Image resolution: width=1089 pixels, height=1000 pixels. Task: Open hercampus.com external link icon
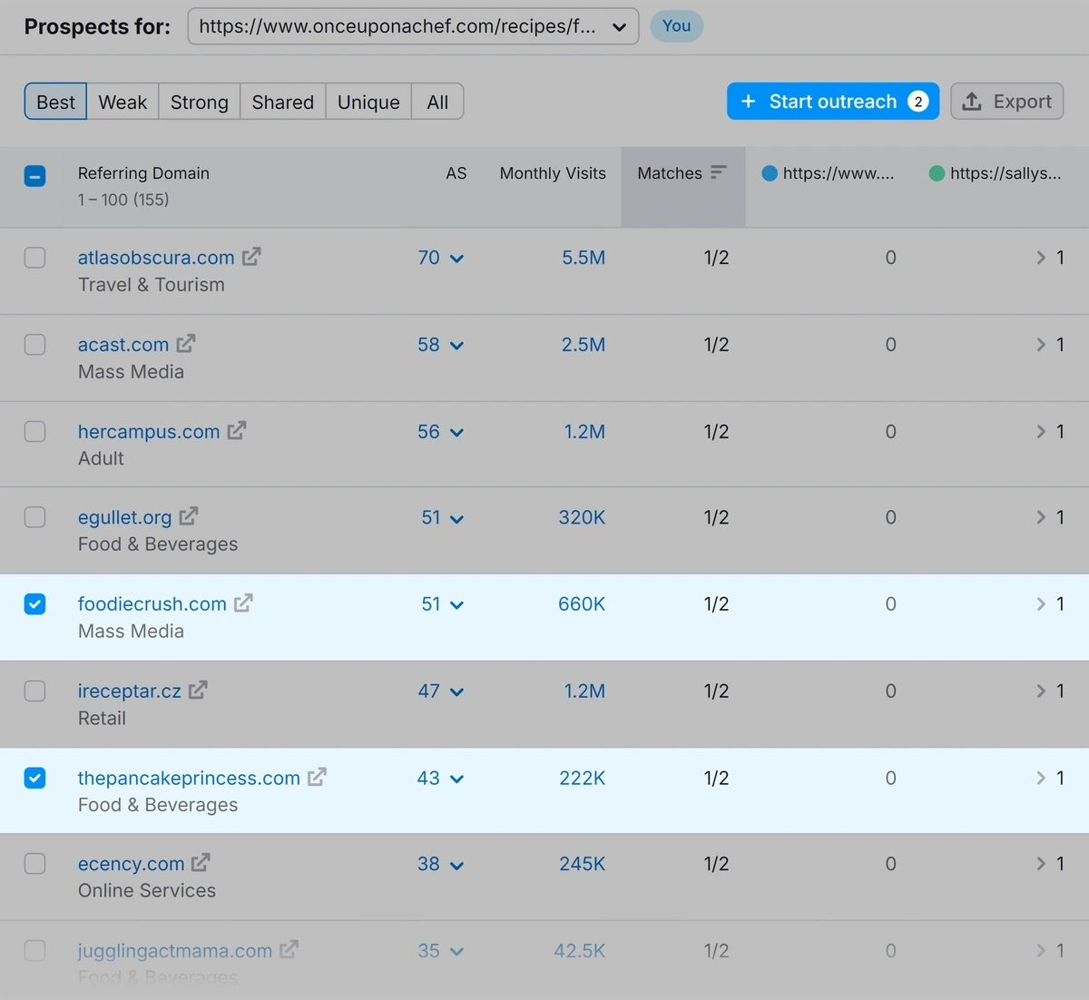pos(237,431)
